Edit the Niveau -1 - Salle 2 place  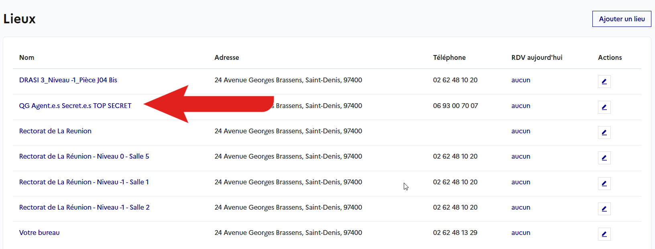pos(604,209)
